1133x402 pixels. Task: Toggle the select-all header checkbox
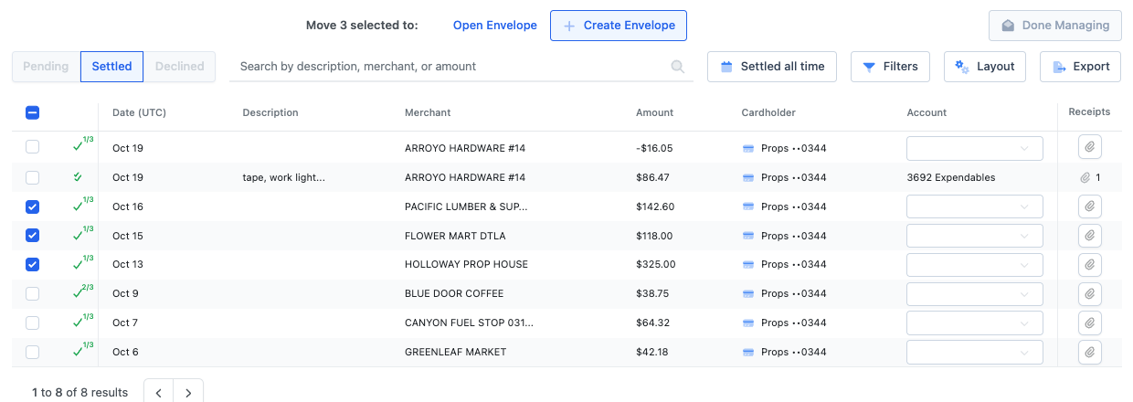(x=32, y=112)
